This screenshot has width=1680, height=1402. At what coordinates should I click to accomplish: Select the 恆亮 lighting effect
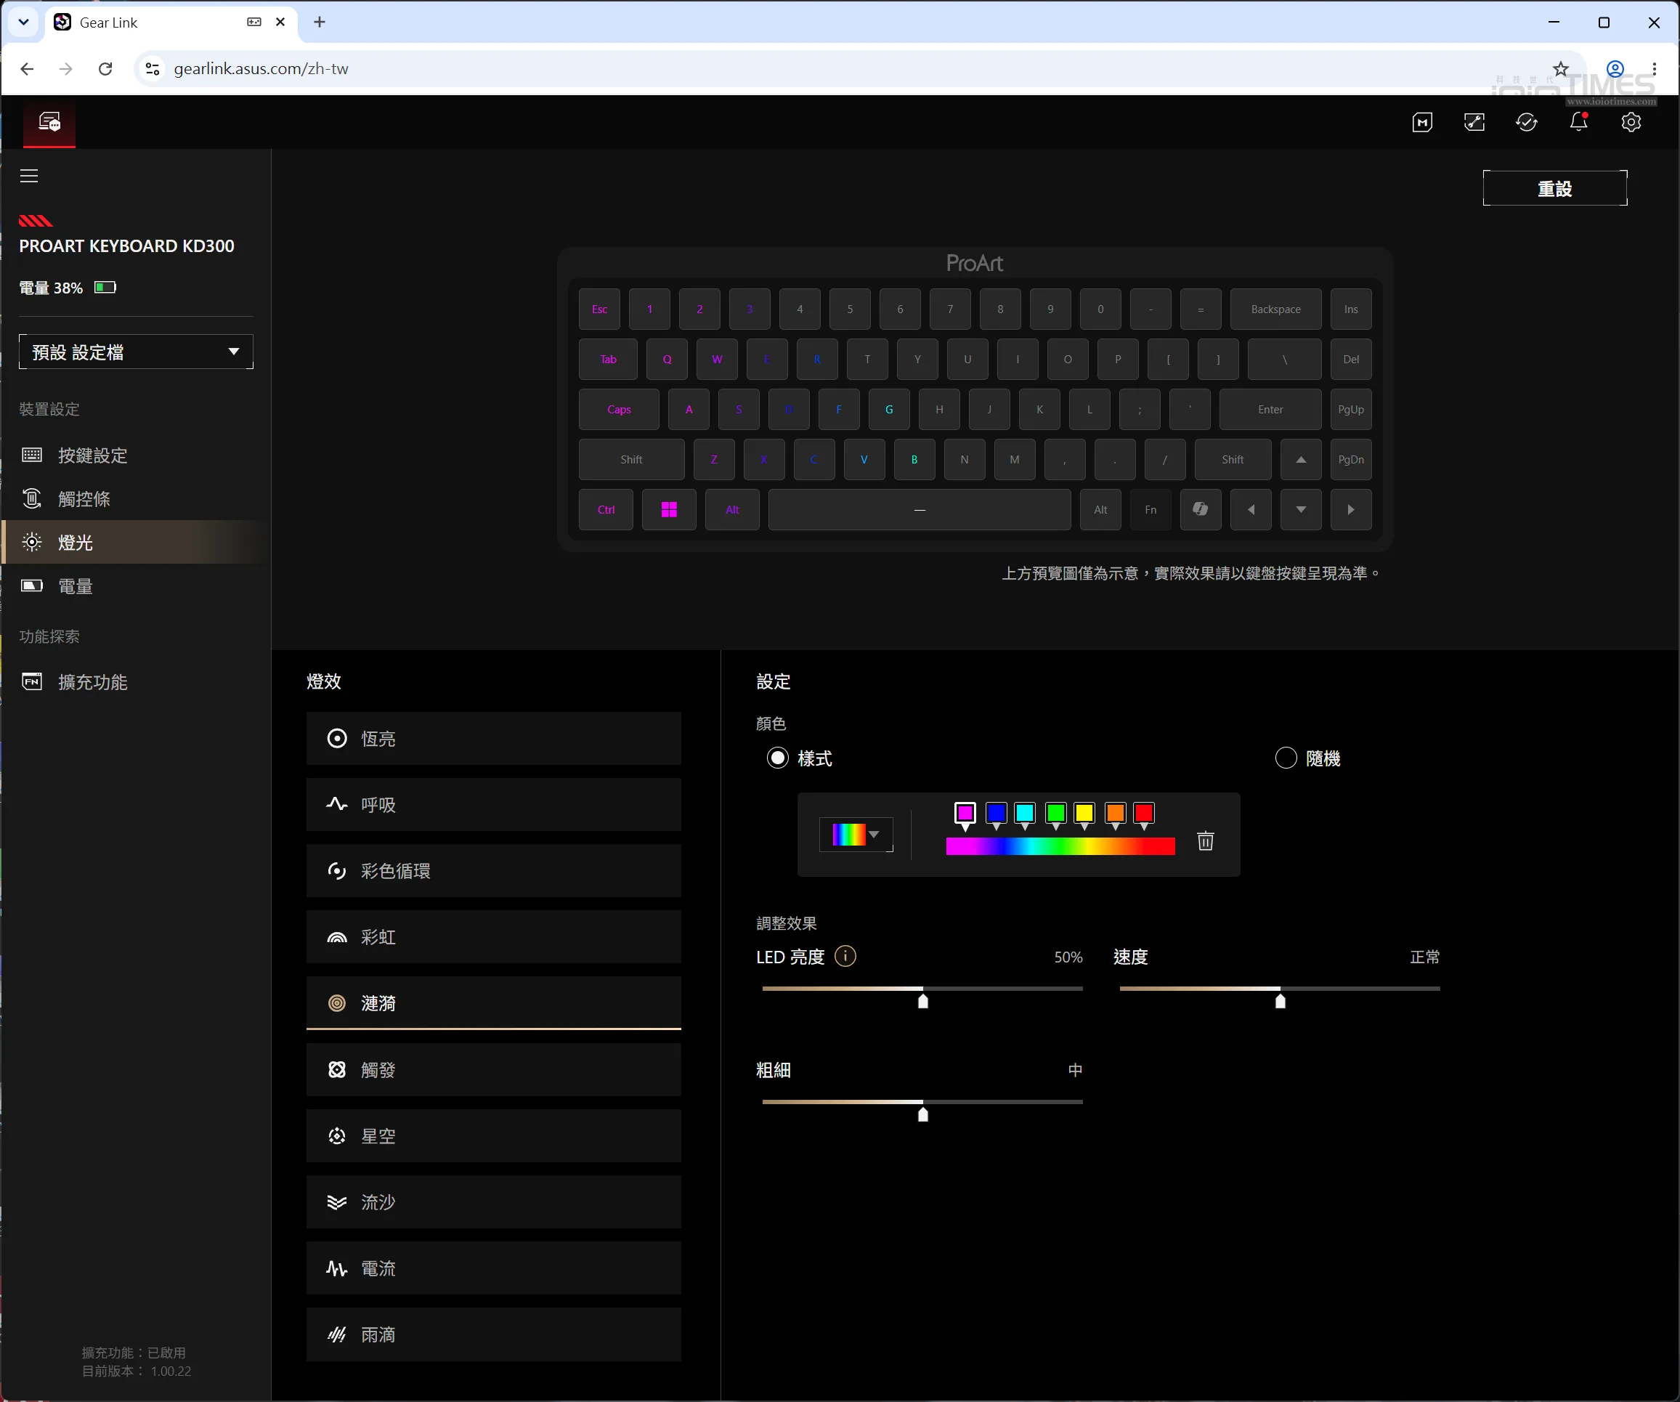coord(494,739)
